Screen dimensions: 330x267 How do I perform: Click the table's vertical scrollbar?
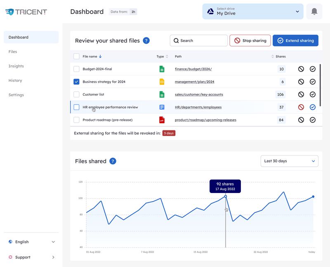click(320, 85)
